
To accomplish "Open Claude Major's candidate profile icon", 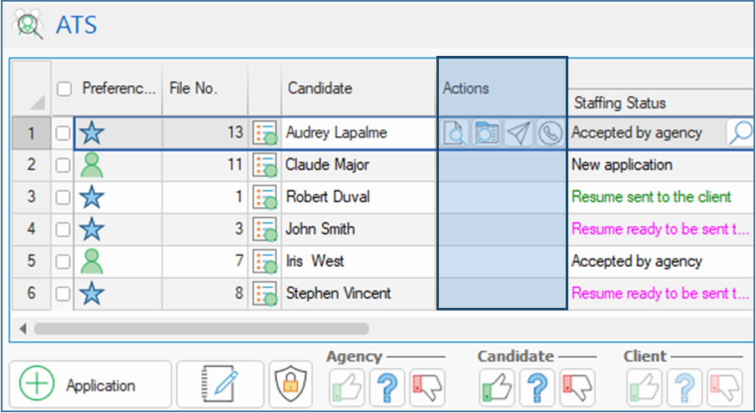I will tap(265, 165).
